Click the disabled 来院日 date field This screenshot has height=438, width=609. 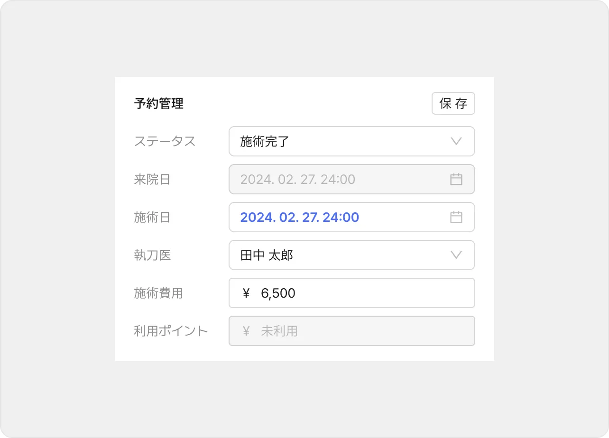click(332, 179)
